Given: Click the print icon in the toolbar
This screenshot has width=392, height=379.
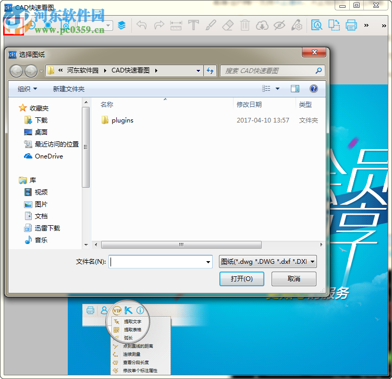Looking at the screenshot, I should pos(351,25).
